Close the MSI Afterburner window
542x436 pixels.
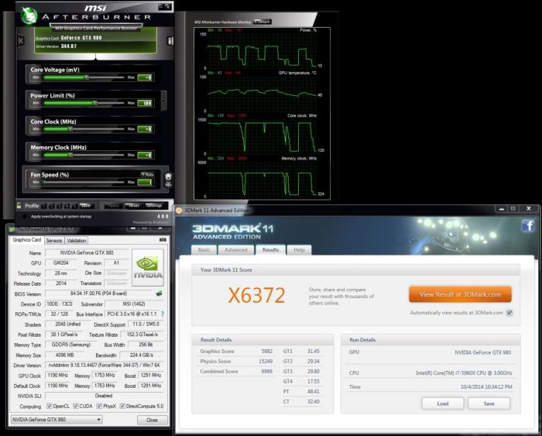168,6
